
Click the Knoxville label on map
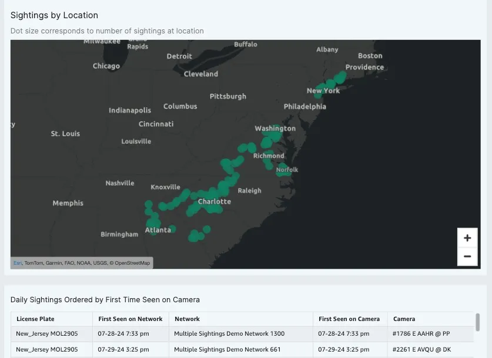(x=165, y=187)
